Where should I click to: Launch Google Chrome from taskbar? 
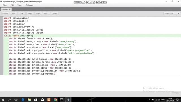[x=55, y=99]
